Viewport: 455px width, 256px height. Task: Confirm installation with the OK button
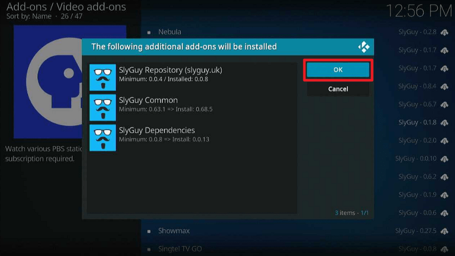pos(338,70)
